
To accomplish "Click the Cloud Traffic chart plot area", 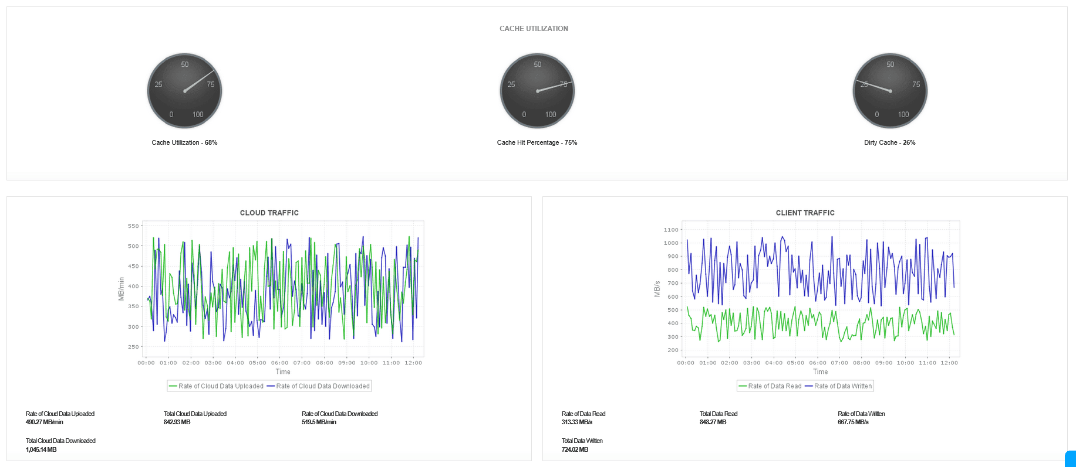I will [x=283, y=289].
